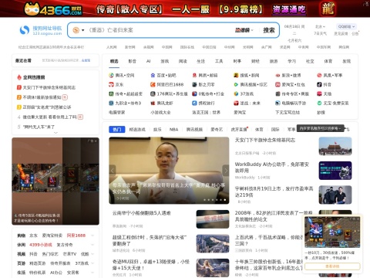
Task: Open the 电脑管家 link
Action: tap(117, 113)
